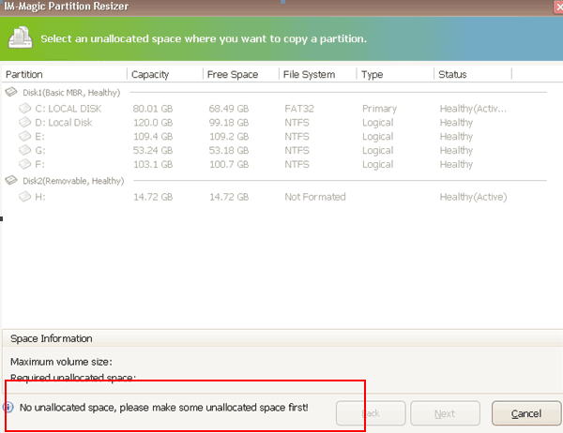
Task: Click the Maximum volume size label
Action: (61, 362)
